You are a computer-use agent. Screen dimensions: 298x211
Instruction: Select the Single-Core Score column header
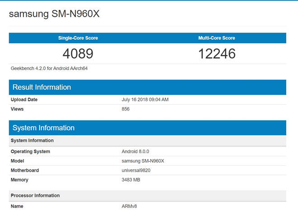78,38
